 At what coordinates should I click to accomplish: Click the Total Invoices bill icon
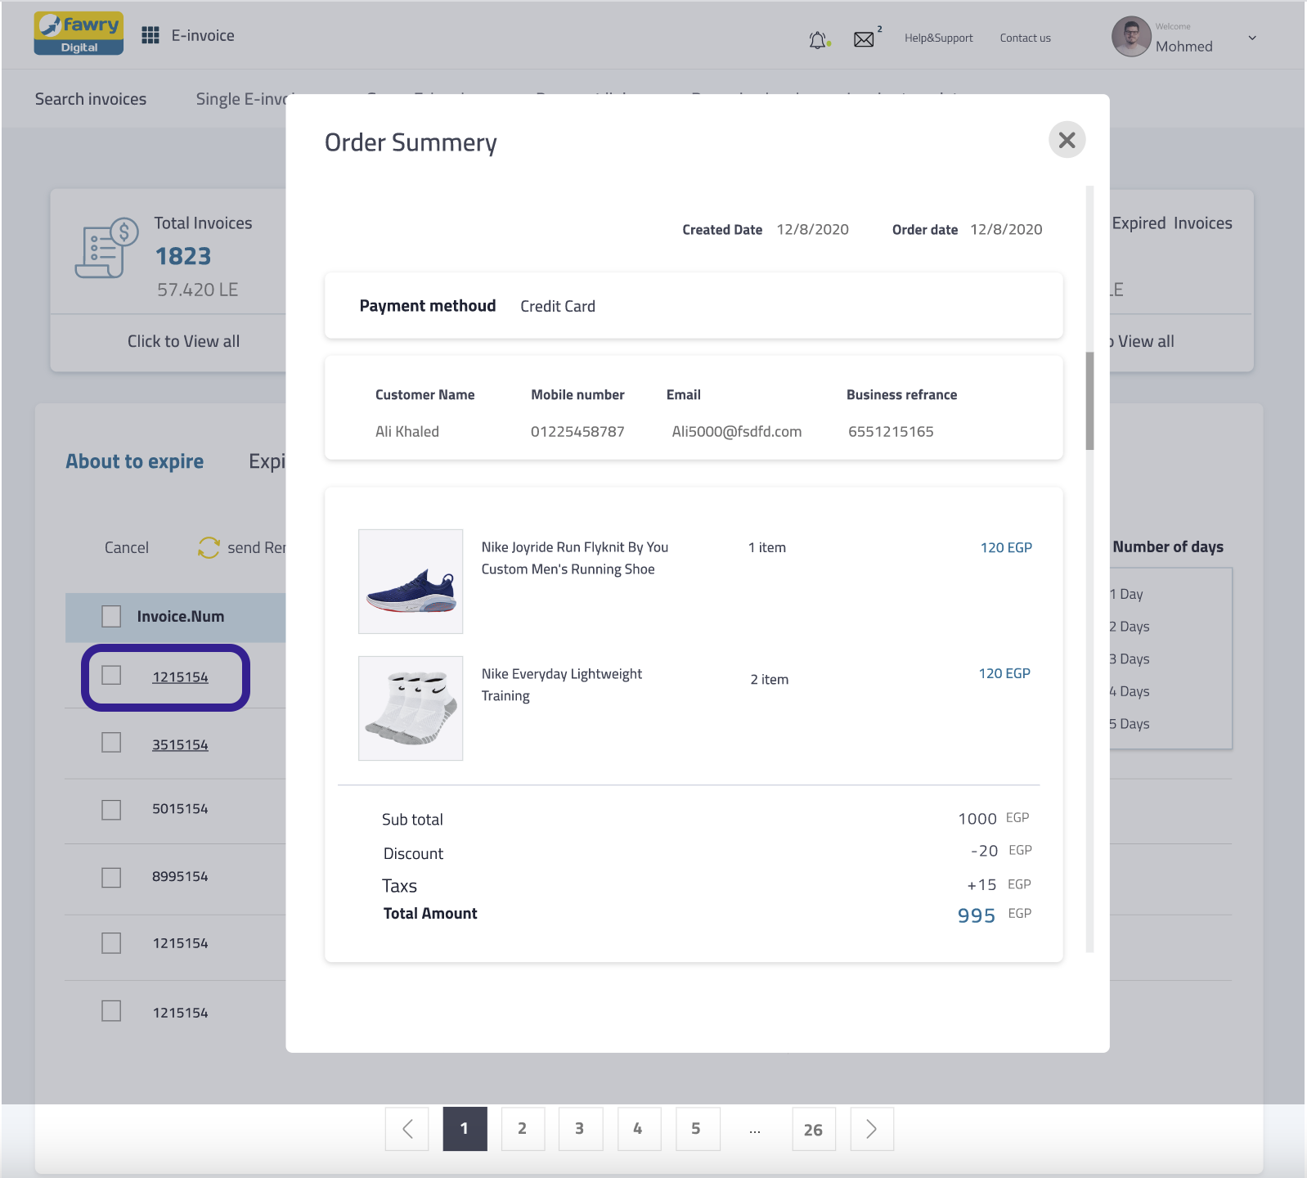click(106, 249)
